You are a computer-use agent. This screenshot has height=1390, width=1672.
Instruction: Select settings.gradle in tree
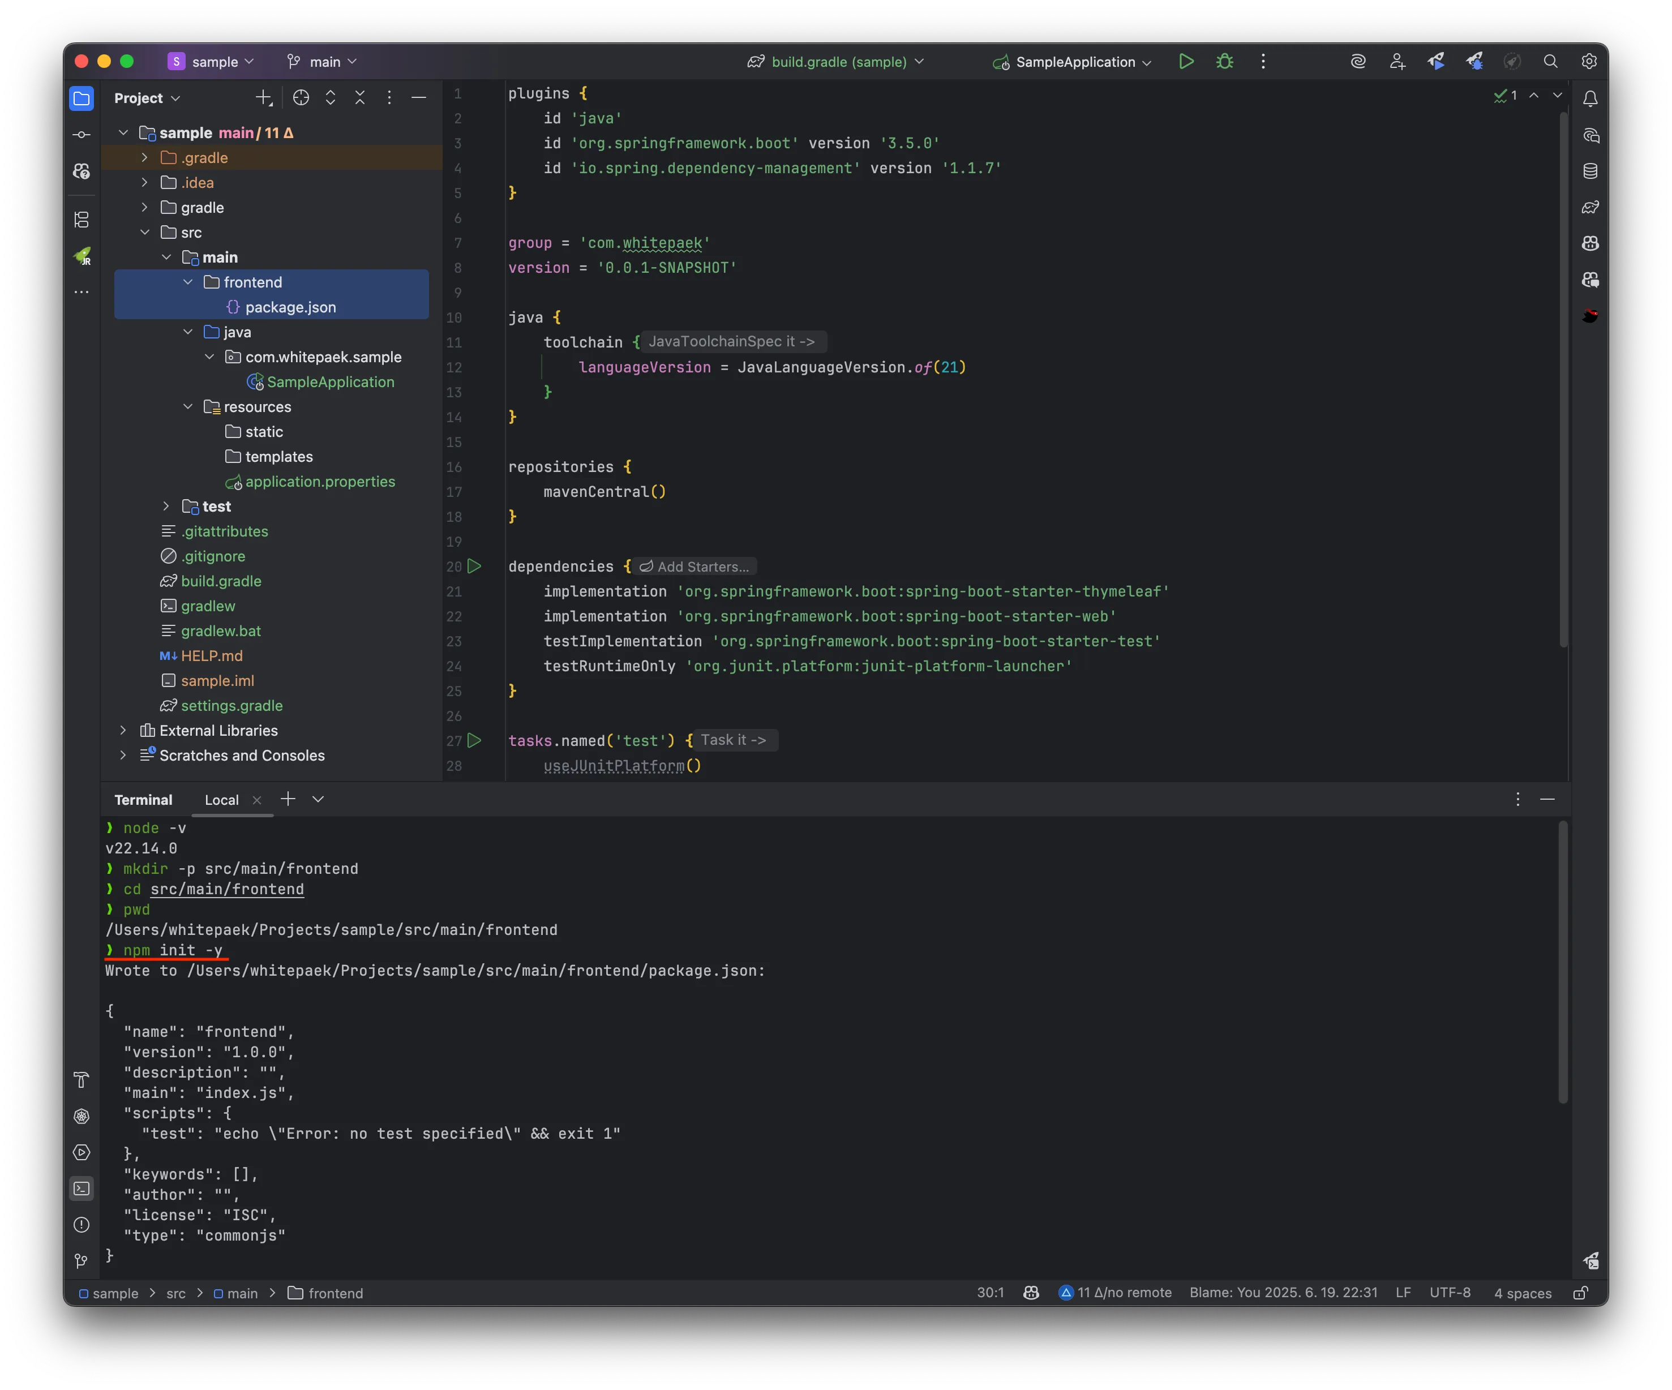222,705
